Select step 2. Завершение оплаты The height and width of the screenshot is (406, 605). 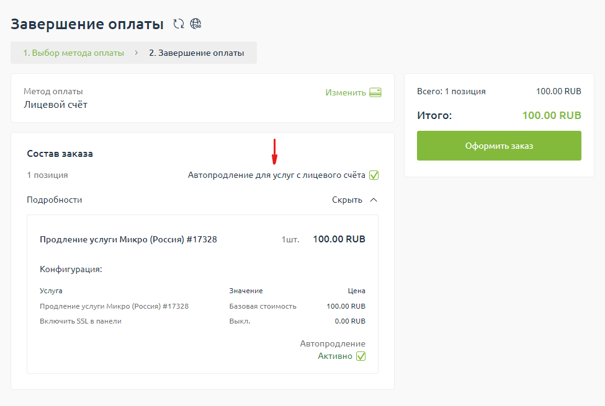pyautogui.click(x=196, y=53)
